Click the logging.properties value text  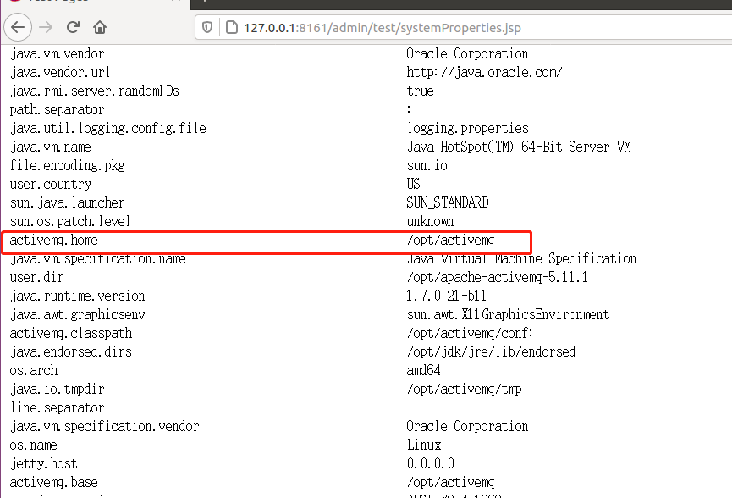[x=467, y=129]
